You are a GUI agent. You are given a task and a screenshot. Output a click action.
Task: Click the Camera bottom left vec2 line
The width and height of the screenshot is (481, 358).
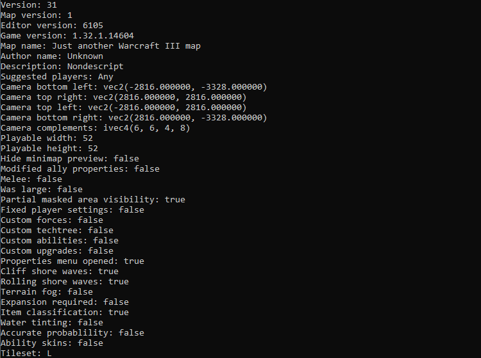tap(134, 87)
